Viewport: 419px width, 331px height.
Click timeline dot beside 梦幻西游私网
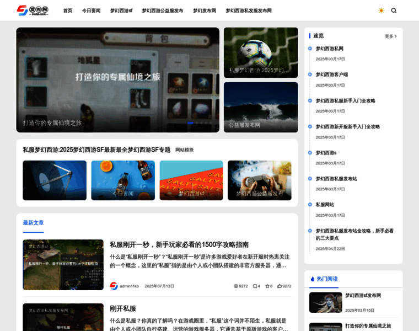(310, 49)
